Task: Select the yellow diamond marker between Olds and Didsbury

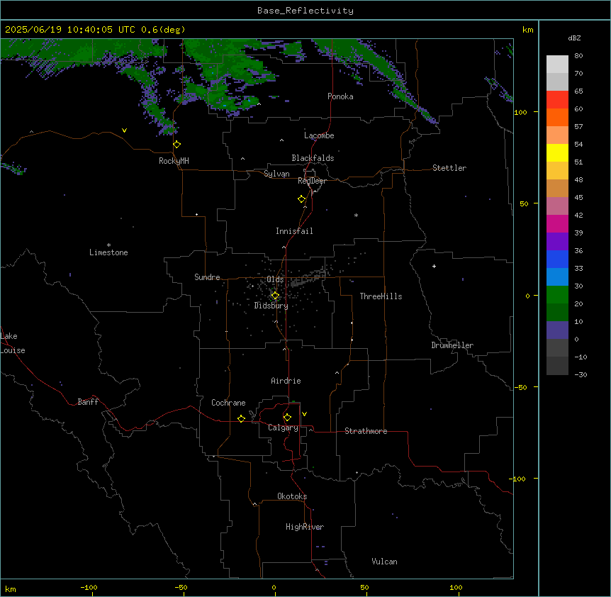Action: click(x=275, y=296)
